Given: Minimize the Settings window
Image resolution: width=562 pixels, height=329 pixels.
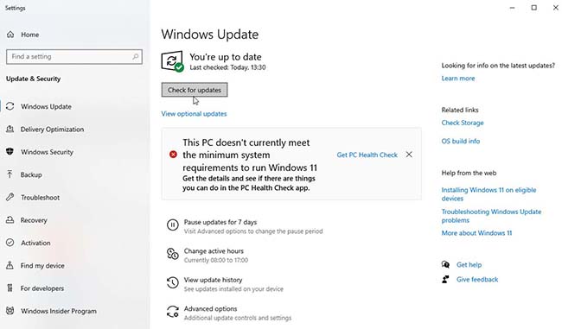Looking at the screenshot, I should tap(512, 8).
